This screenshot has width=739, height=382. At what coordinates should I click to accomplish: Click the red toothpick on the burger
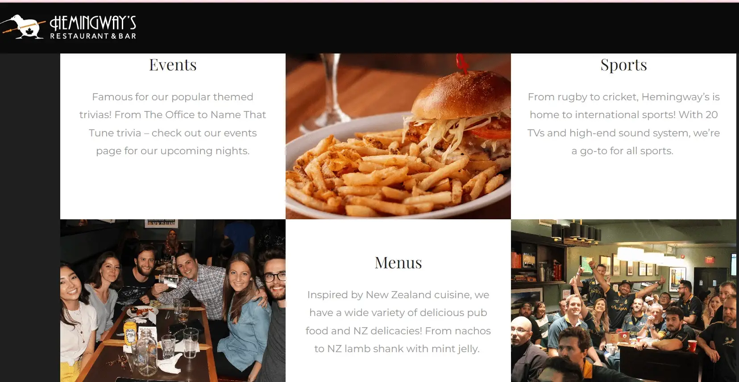pos(462,63)
